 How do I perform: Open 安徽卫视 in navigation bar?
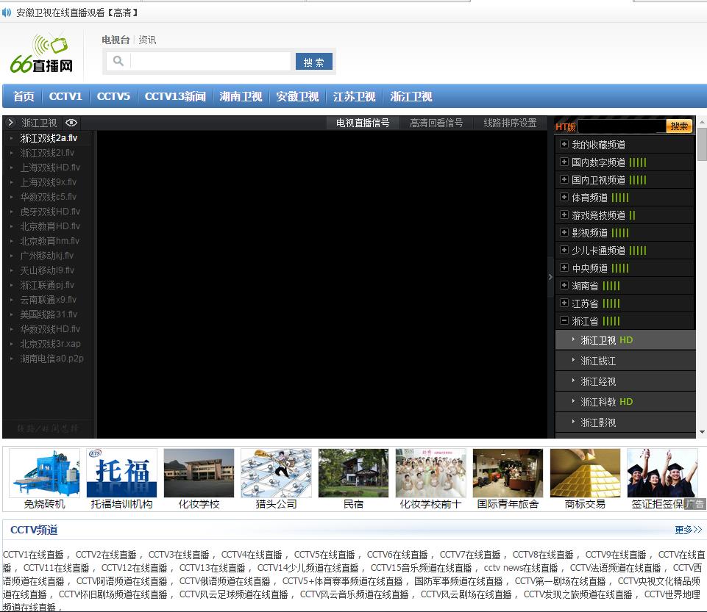click(297, 96)
